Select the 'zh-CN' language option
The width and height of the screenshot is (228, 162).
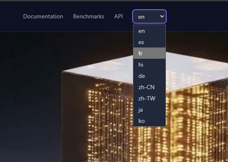[x=150, y=87]
